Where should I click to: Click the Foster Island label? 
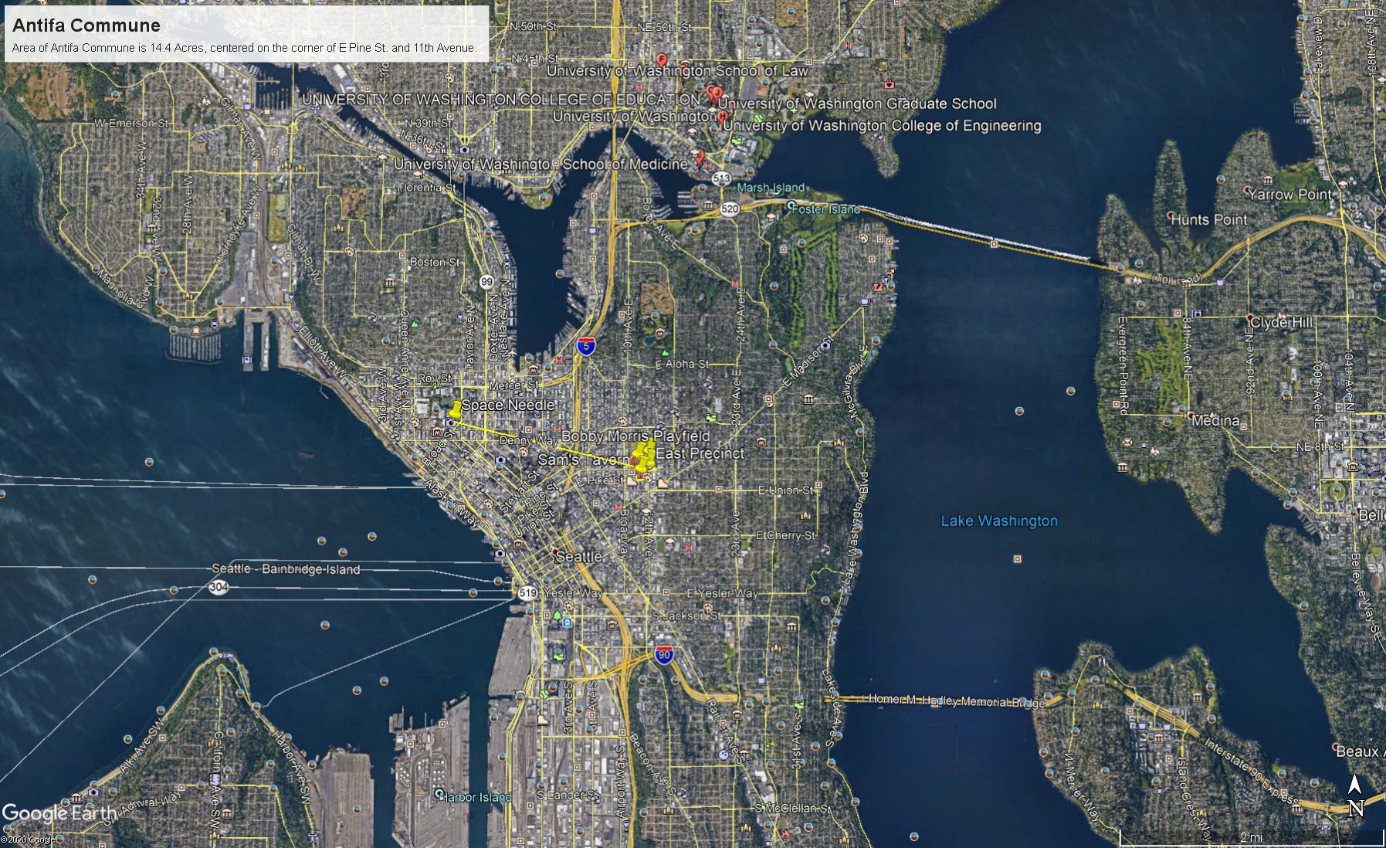click(826, 209)
